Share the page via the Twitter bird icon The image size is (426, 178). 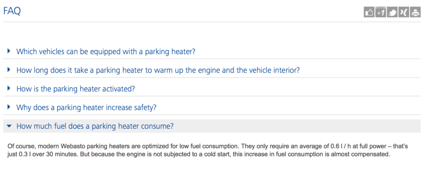coord(392,13)
